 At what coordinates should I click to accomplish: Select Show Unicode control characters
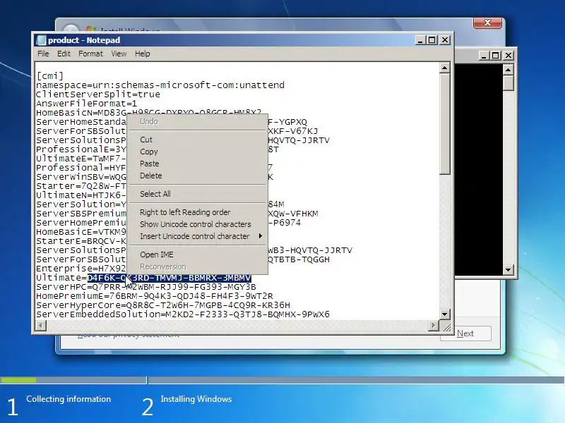[197, 224]
